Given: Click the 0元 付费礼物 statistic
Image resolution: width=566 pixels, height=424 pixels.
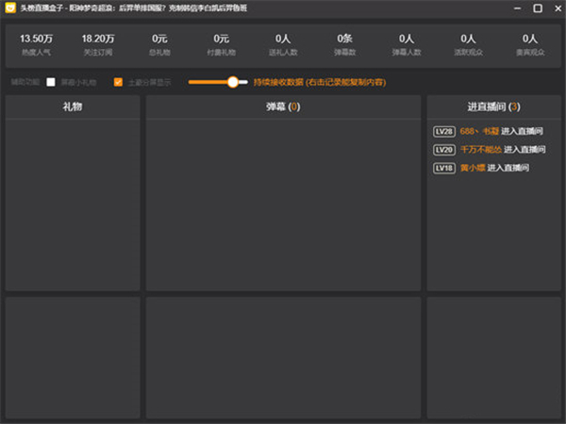Looking at the screenshot, I should pos(221,44).
